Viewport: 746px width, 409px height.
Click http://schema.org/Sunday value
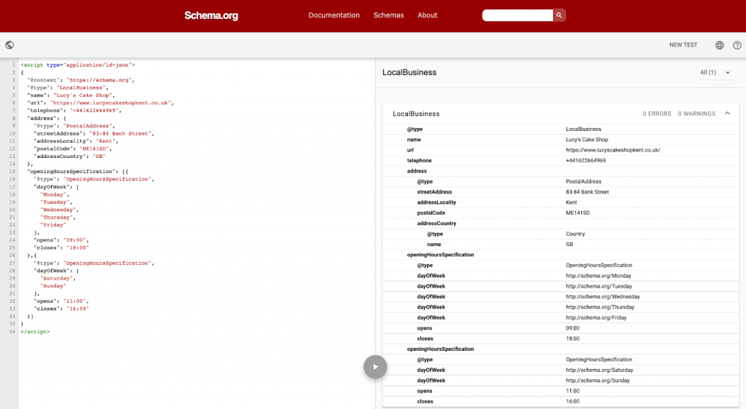(x=597, y=381)
